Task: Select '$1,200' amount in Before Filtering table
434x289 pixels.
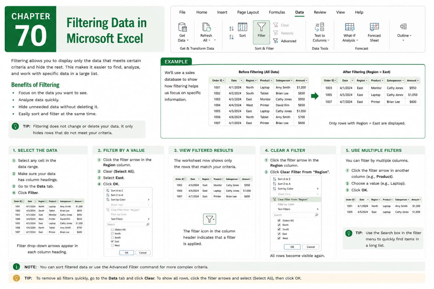Action: pos(301,87)
